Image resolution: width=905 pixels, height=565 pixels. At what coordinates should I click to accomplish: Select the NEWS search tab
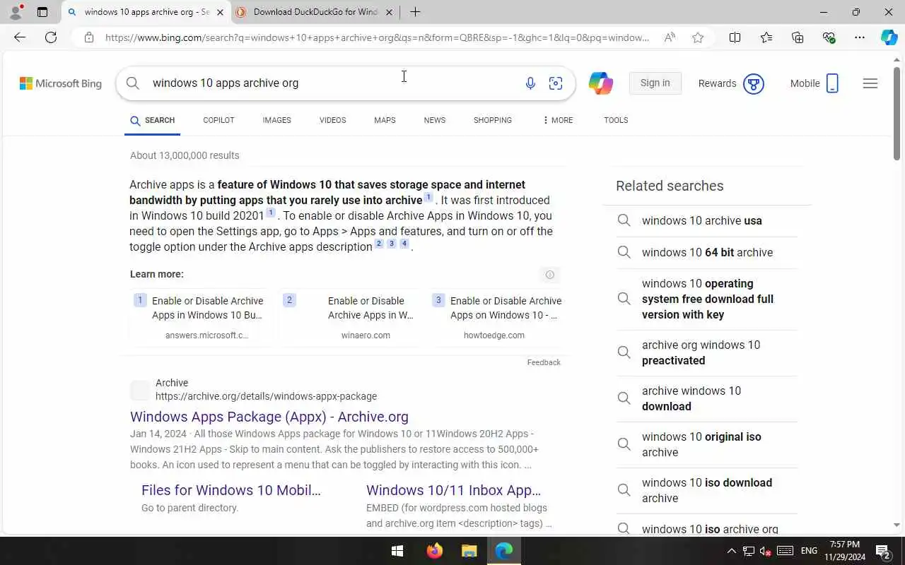[435, 120]
